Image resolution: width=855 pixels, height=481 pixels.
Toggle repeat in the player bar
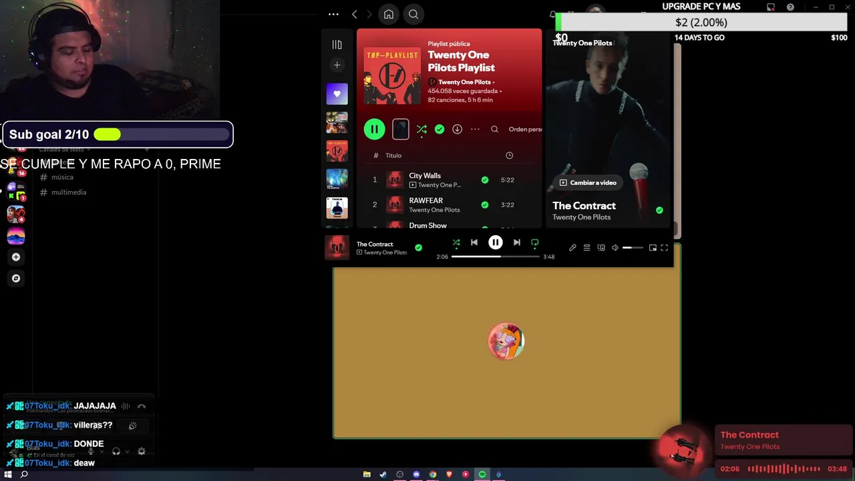point(534,243)
